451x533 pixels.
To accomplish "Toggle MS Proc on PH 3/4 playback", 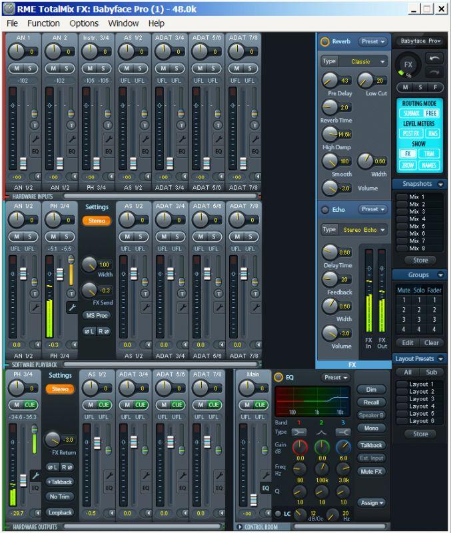I will [x=97, y=315].
